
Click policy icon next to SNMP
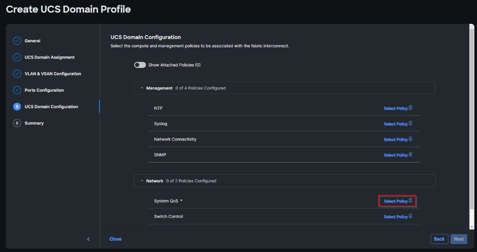410,155
